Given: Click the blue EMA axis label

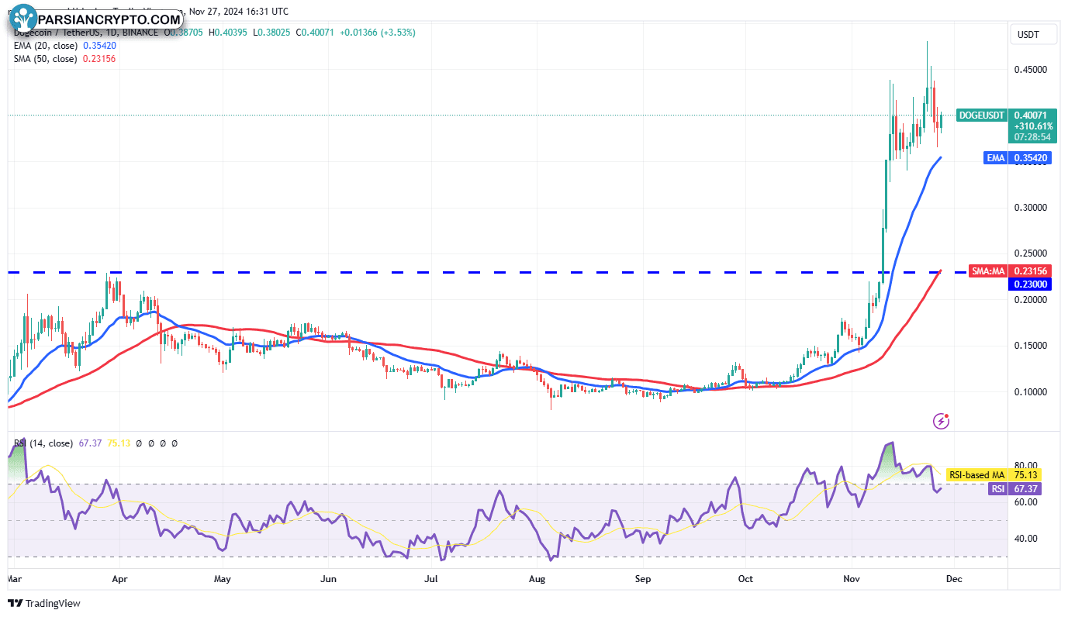Looking at the screenshot, I should [996, 158].
